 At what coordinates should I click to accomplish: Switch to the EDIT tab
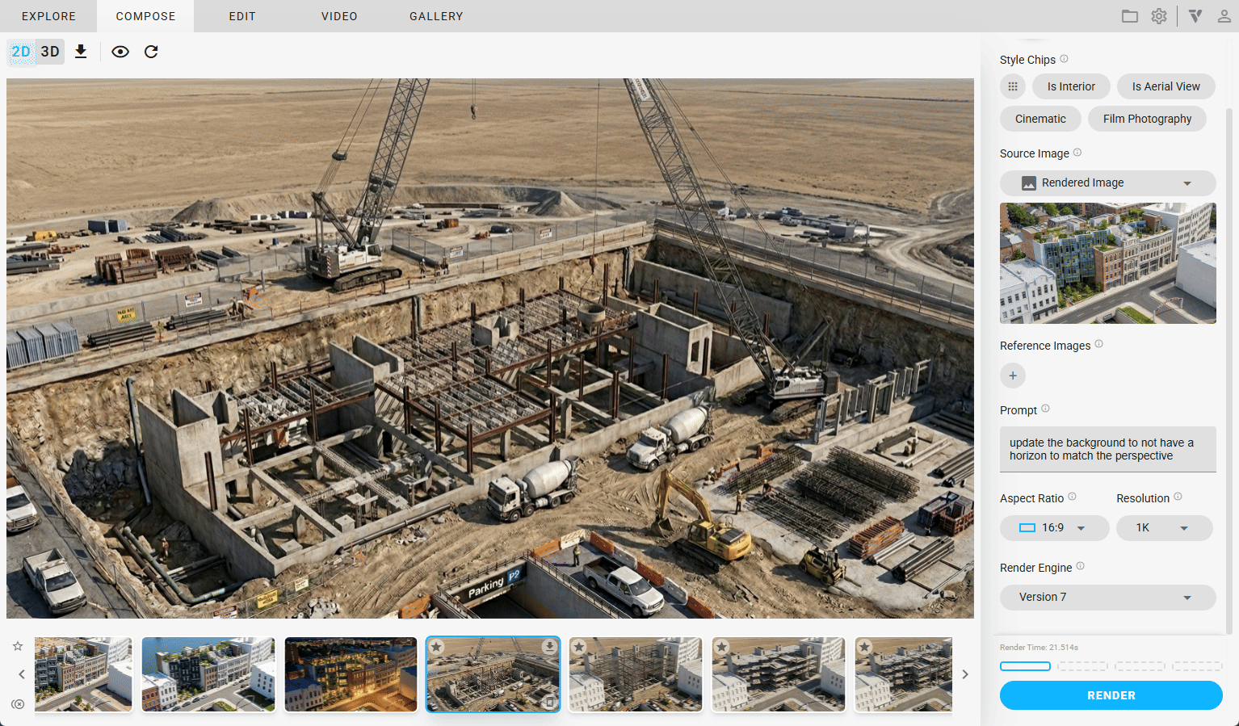(242, 16)
